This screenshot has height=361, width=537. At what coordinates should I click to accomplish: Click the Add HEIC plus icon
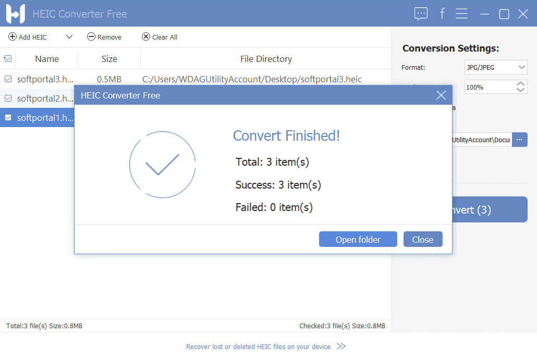pyautogui.click(x=13, y=36)
